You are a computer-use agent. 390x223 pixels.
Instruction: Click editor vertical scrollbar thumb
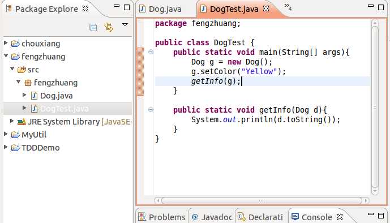coord(375,107)
